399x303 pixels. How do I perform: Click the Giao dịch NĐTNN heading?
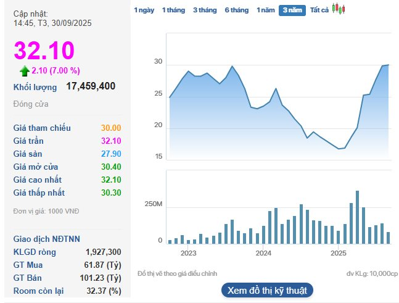point(47,239)
